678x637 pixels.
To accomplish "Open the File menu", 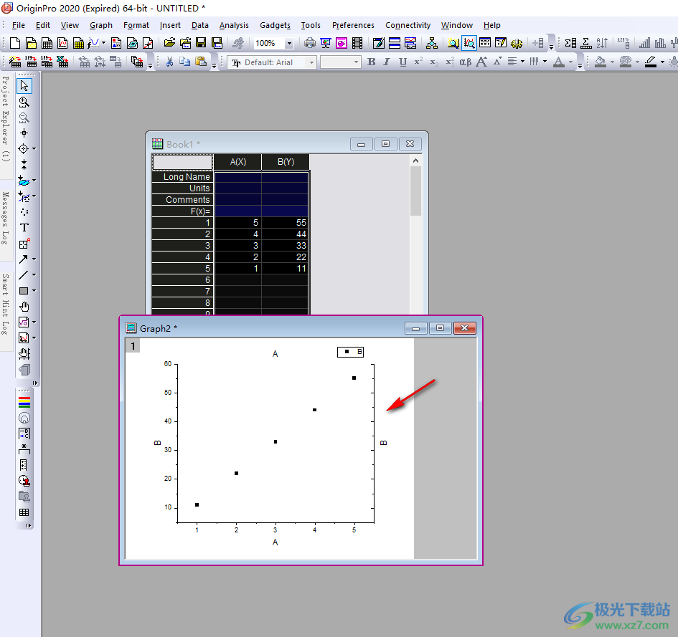I will coord(18,25).
